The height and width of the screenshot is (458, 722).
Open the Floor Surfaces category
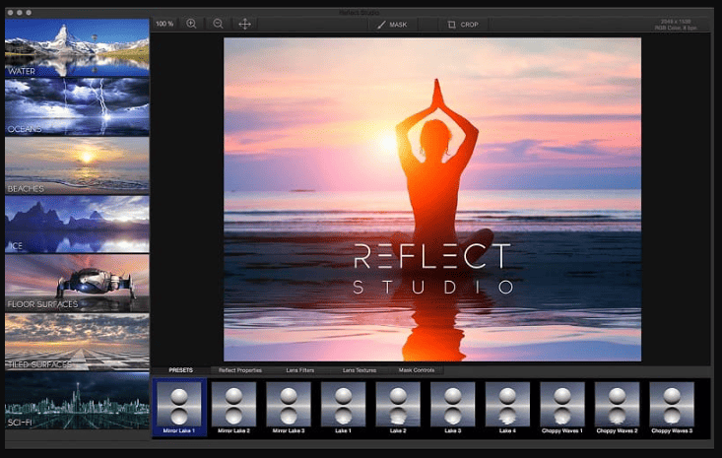[x=77, y=283]
